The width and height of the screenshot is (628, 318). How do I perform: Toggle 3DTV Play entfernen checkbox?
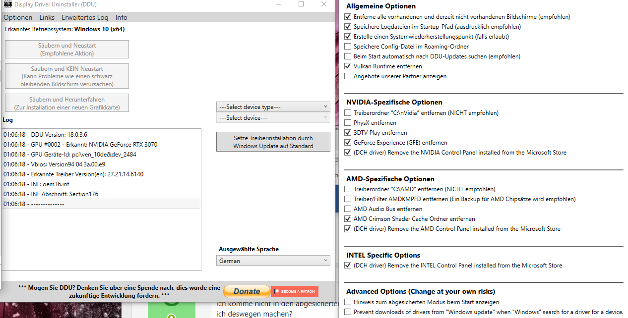tap(348, 133)
